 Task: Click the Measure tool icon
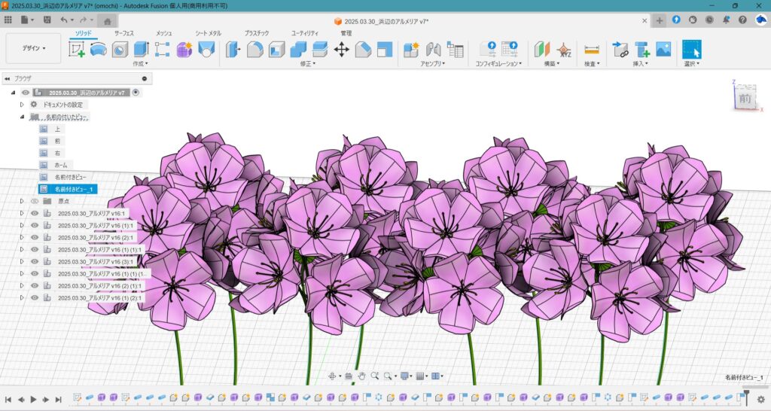point(592,50)
